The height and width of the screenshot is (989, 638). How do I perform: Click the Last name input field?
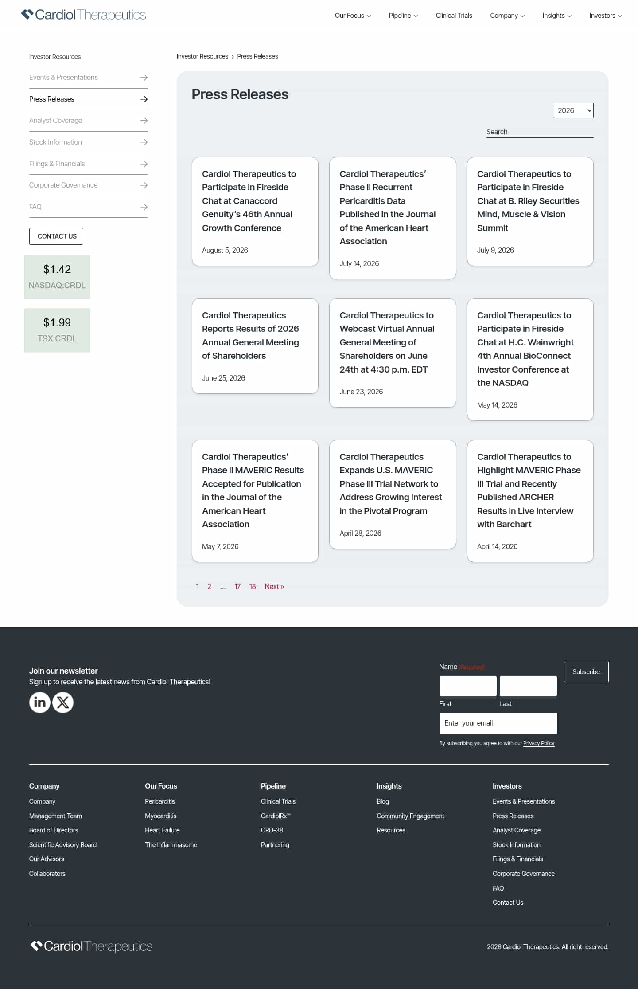click(x=528, y=686)
